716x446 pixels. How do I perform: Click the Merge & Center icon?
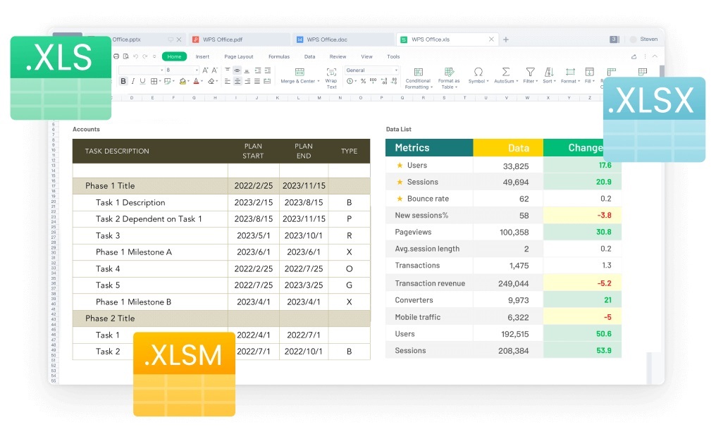tap(300, 71)
